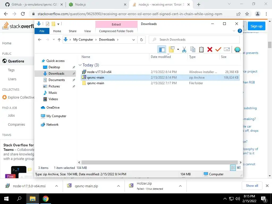
Task: Select node-v17.5.0-x64 installer file
Action: coord(160,72)
